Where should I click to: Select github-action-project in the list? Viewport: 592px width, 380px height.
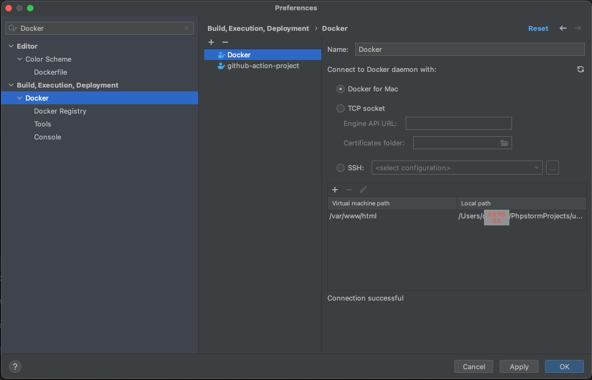[263, 66]
